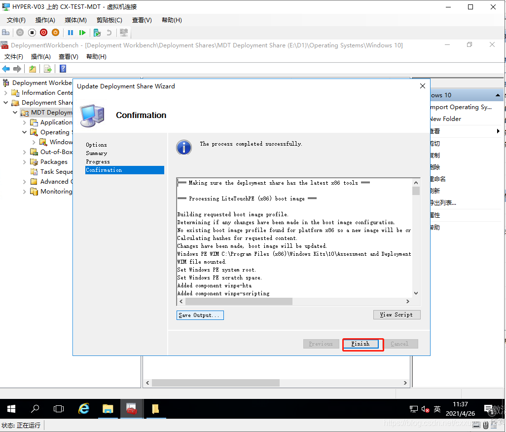Turn off the VM with the stop icon
This screenshot has height=432, width=506.
click(32, 32)
